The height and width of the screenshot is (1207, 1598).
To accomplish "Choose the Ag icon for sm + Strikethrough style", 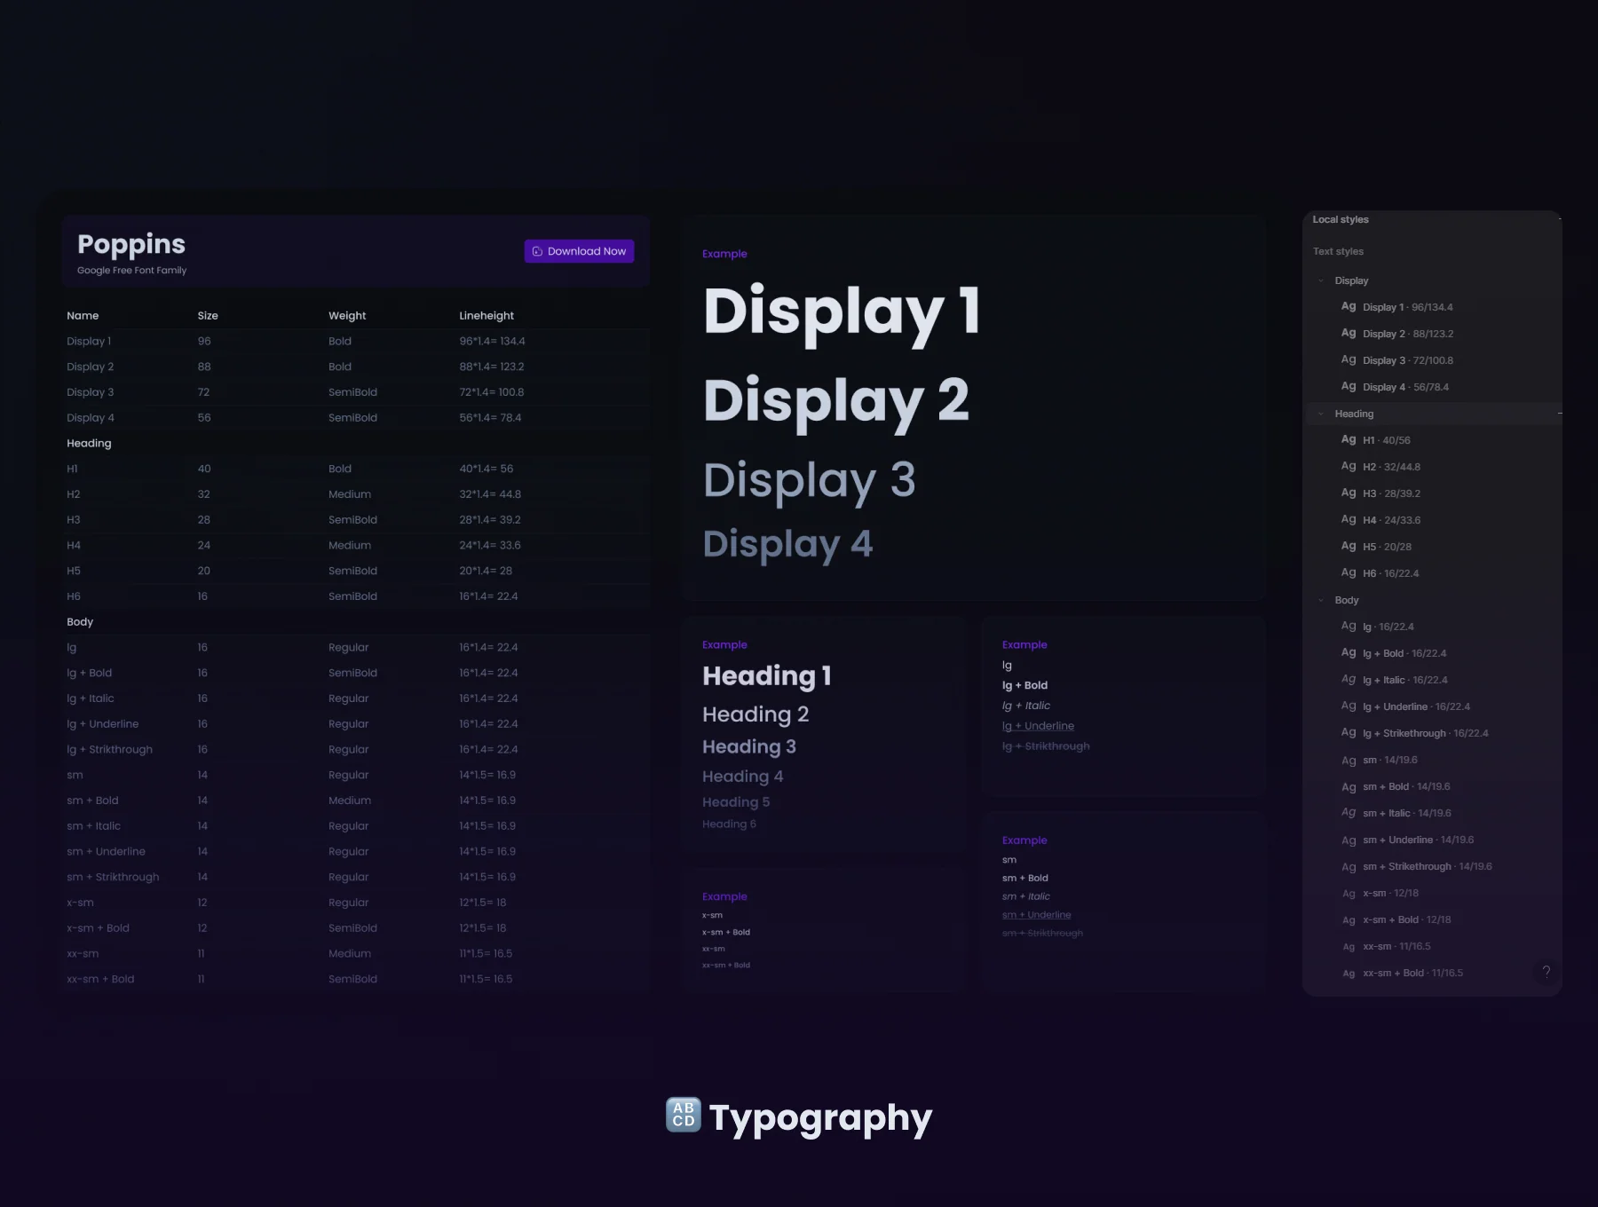I will pos(1349,867).
